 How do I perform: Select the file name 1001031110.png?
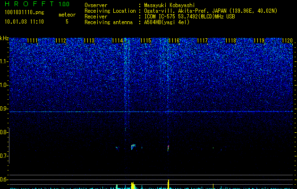25,12
